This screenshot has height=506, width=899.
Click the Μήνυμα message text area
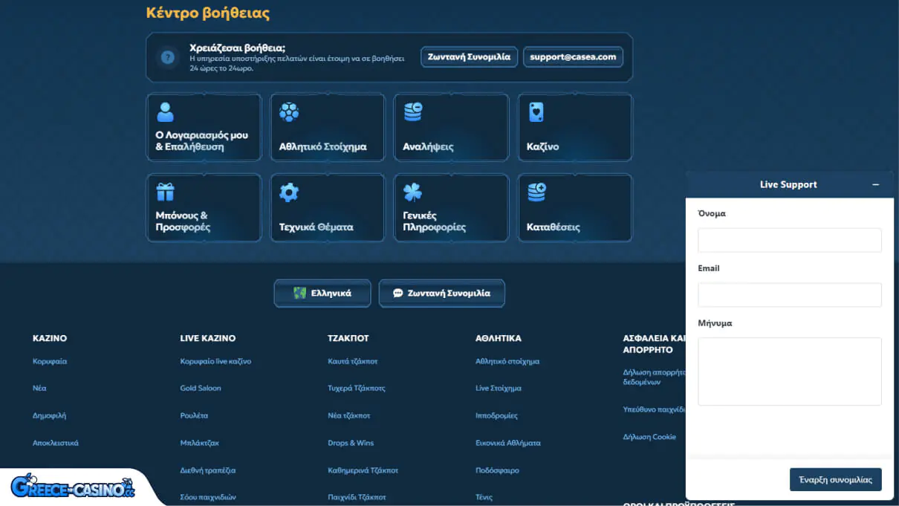[789, 372]
